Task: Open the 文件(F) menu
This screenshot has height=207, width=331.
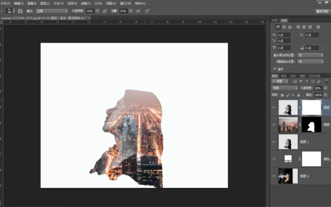Action: (x=5, y=3)
